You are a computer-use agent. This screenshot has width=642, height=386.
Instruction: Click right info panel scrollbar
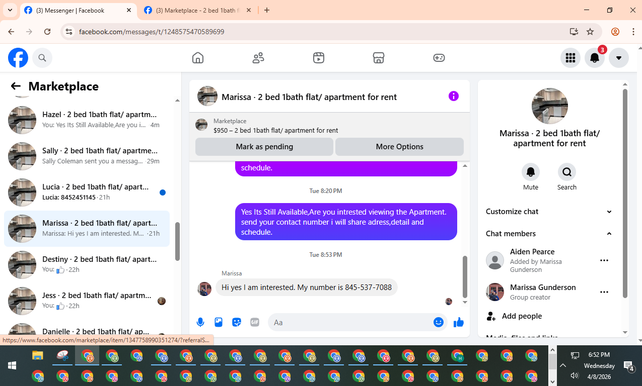pyautogui.click(x=625, y=194)
